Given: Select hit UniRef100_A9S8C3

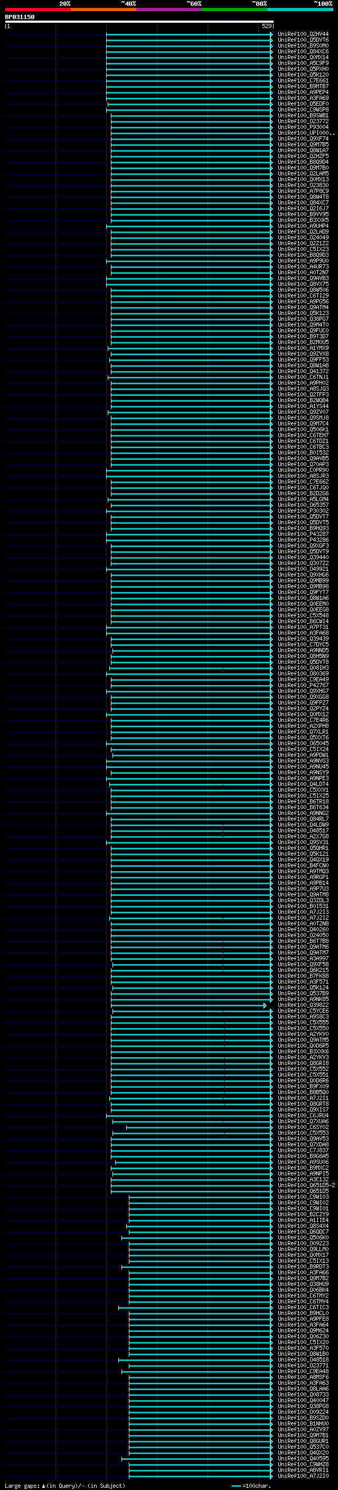Looking at the screenshot, I should click(x=303, y=1017).
